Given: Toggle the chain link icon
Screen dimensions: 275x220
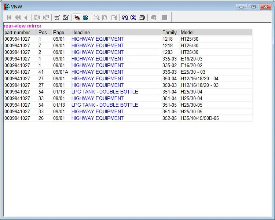Looking at the screenshot, I should click(77, 18).
